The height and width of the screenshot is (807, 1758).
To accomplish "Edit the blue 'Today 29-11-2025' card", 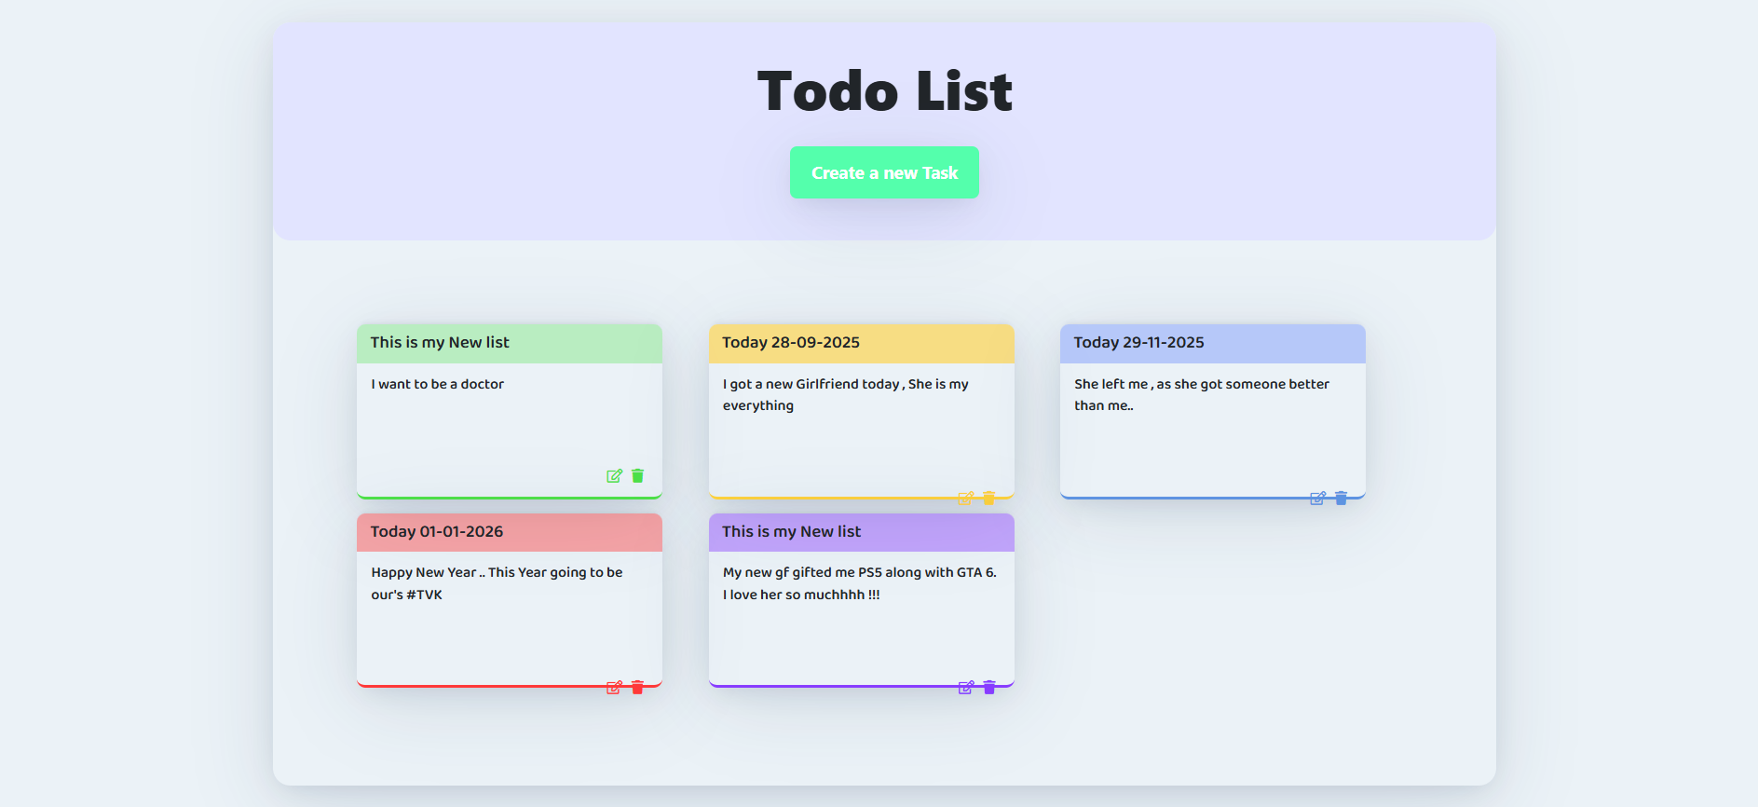I will tap(1317, 499).
